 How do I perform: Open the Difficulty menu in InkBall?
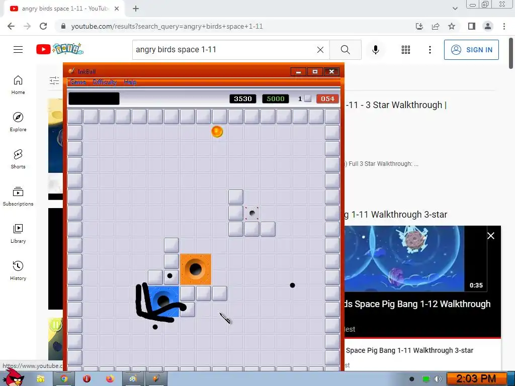105,82
